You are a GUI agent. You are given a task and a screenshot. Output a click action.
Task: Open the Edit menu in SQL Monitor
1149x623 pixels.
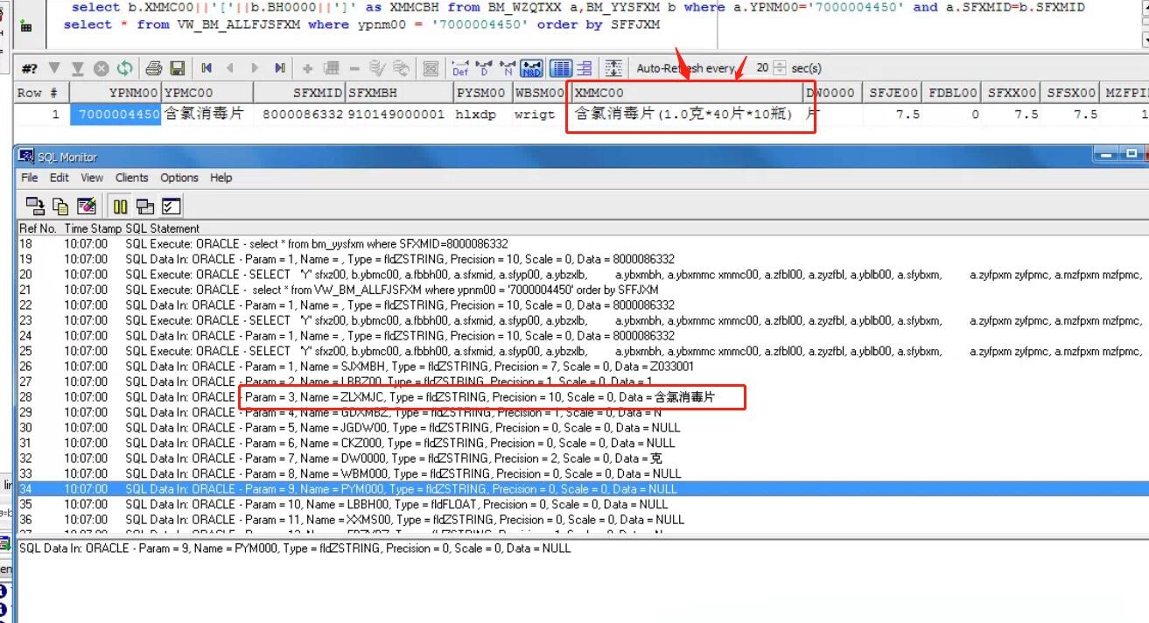tap(59, 178)
